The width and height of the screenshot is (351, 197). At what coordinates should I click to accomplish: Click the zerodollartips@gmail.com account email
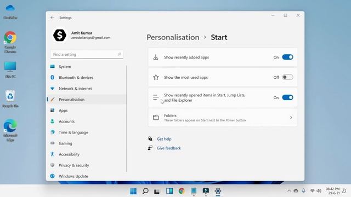point(90,38)
